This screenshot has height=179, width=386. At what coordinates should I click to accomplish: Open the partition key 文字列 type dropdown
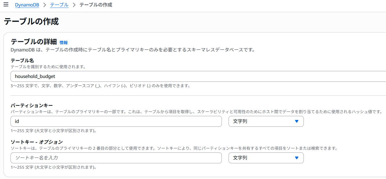[266, 121]
